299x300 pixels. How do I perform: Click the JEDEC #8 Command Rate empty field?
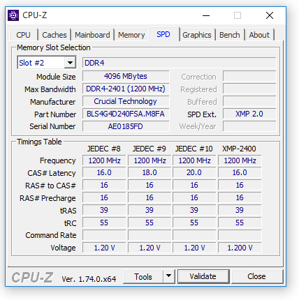(104, 235)
